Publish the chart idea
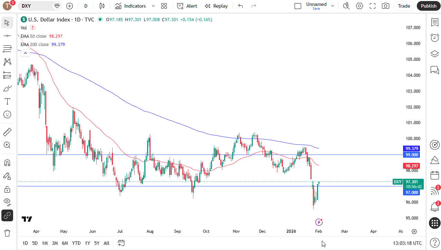The width and height of the screenshot is (441, 250). coord(429,6)
